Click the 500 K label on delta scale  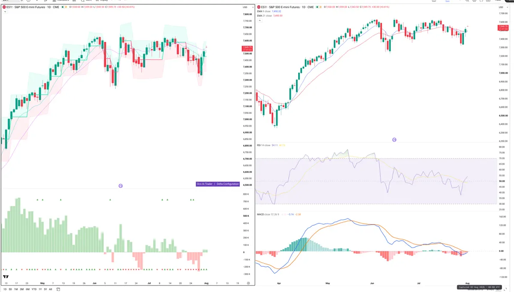[x=246, y=216]
